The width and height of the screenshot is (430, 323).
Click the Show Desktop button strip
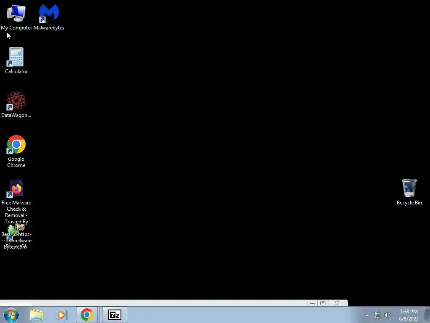[x=427, y=315]
